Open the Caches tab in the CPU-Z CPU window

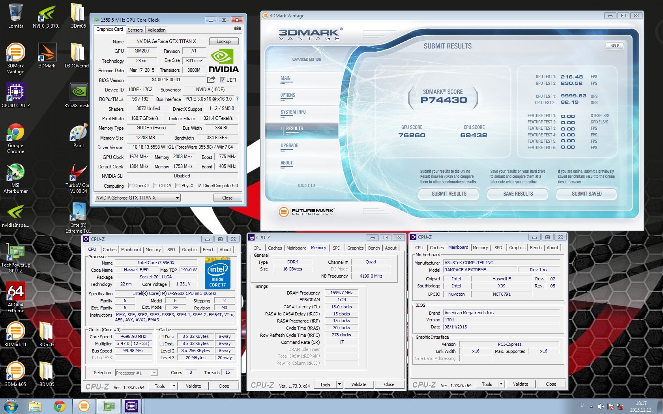point(110,250)
